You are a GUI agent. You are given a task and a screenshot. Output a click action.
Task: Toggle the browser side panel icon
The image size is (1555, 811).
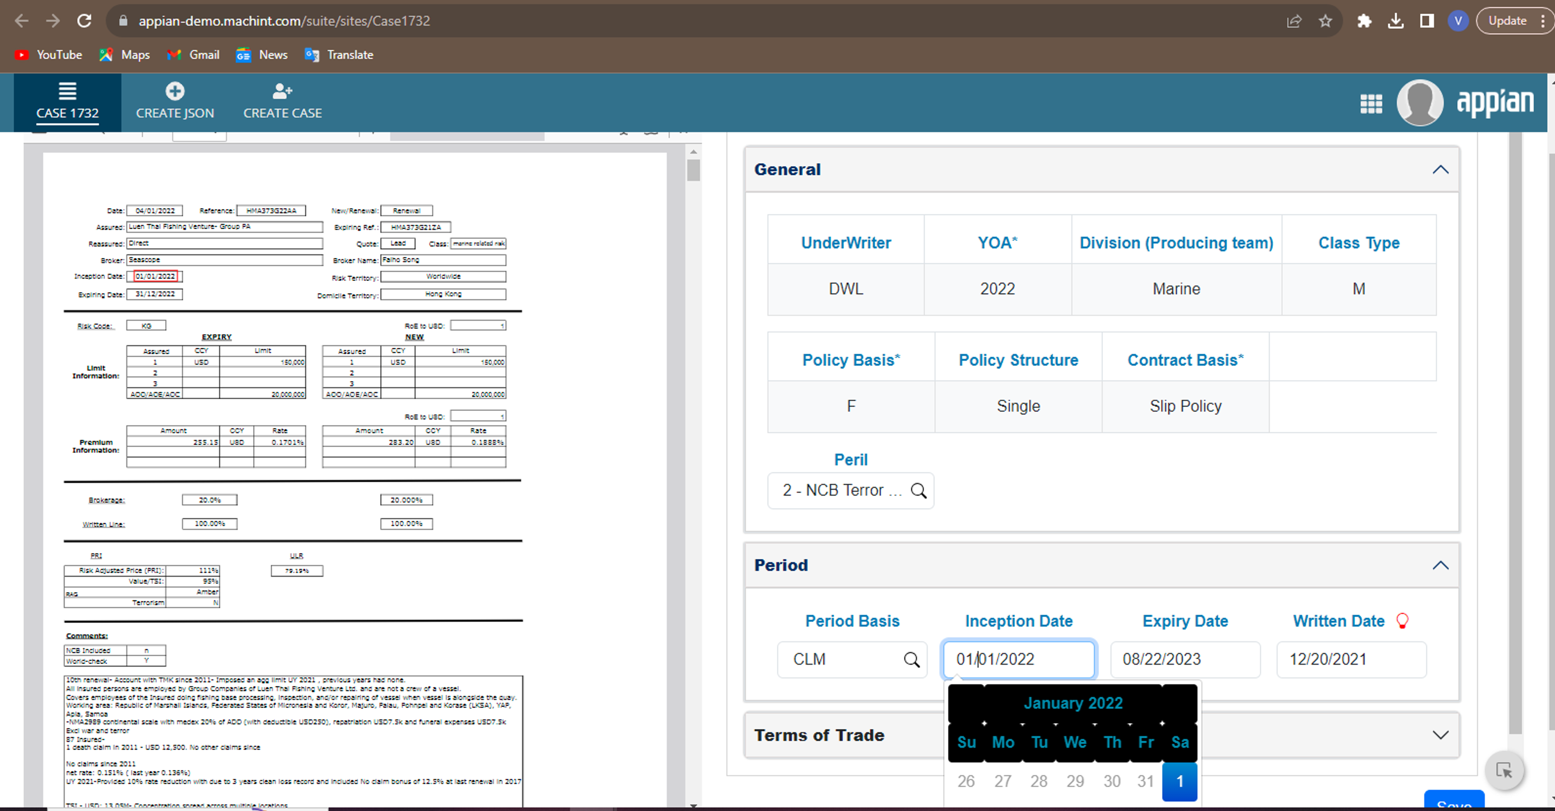(x=1427, y=21)
